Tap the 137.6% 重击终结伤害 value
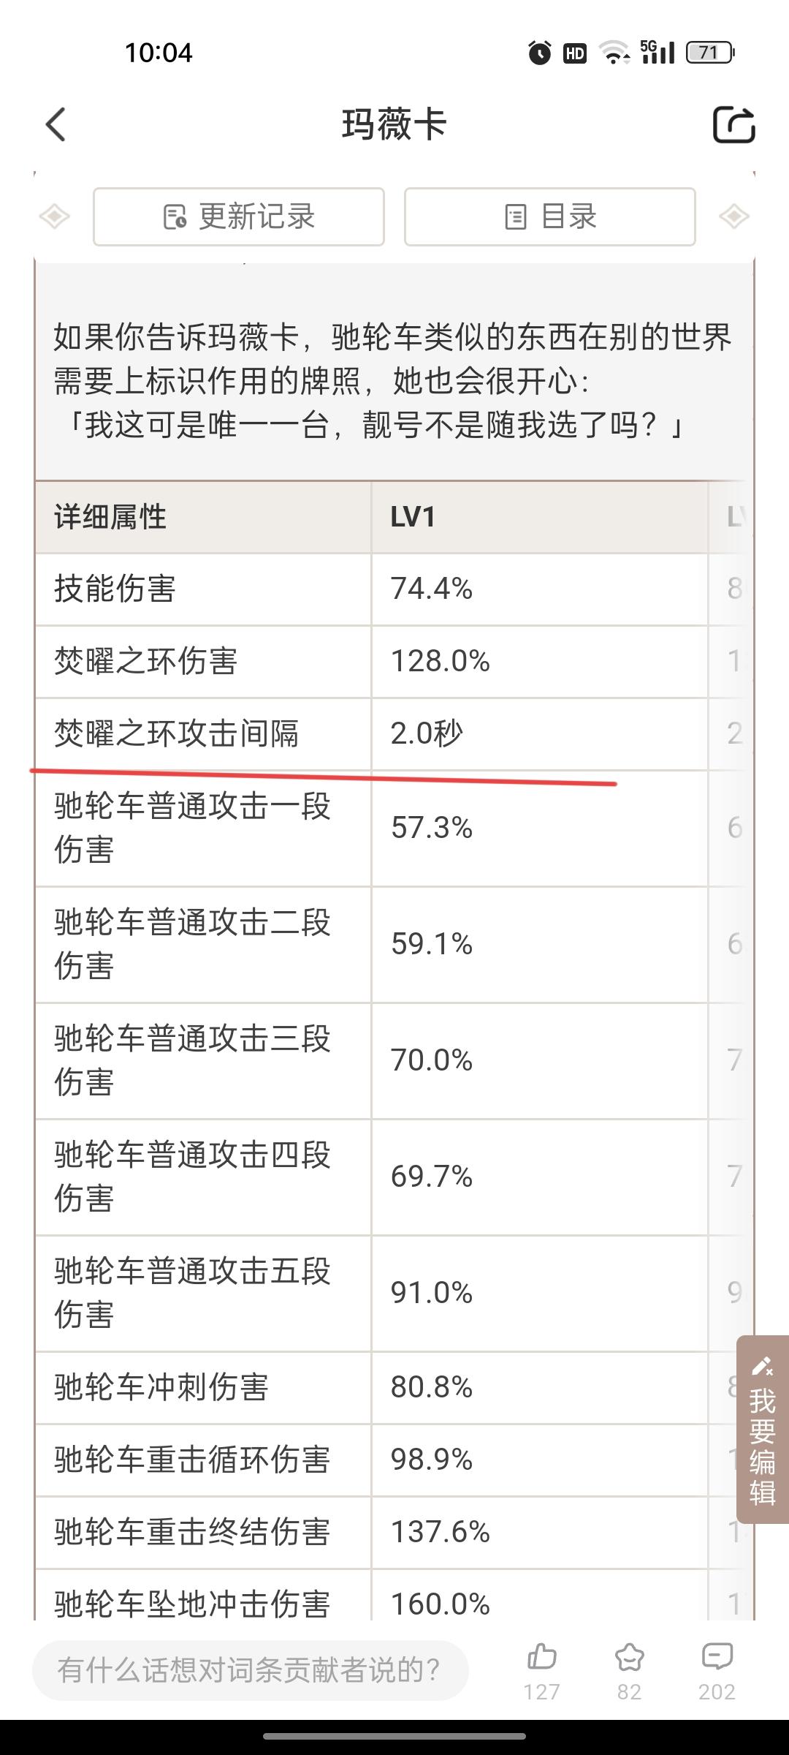Screen dimensions: 789x1755 [x=441, y=1532]
